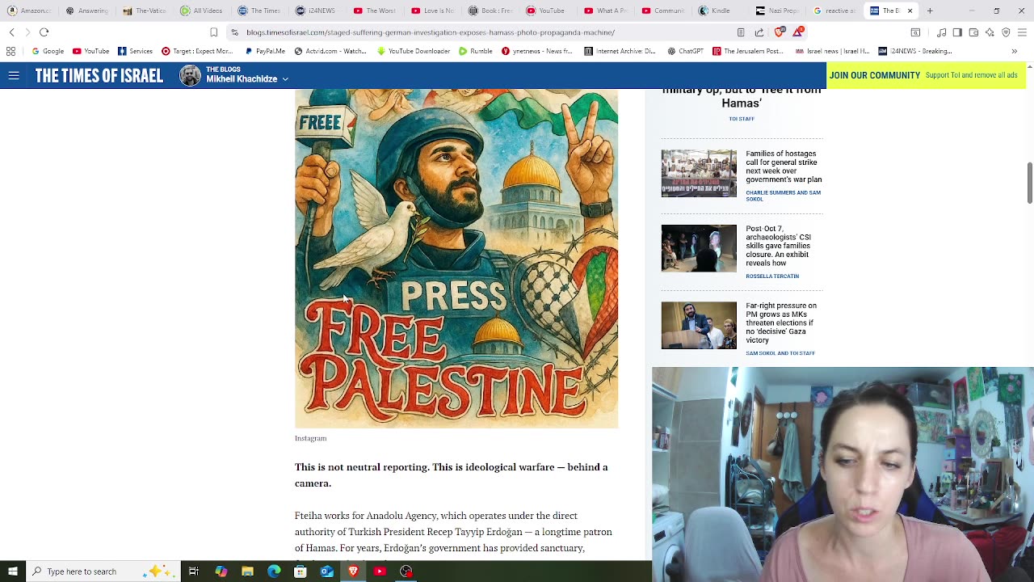The width and height of the screenshot is (1034, 582).
Task: Switch to the All Videos tab
Action: (203, 11)
